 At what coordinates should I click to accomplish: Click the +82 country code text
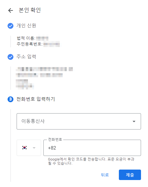(x=52, y=148)
